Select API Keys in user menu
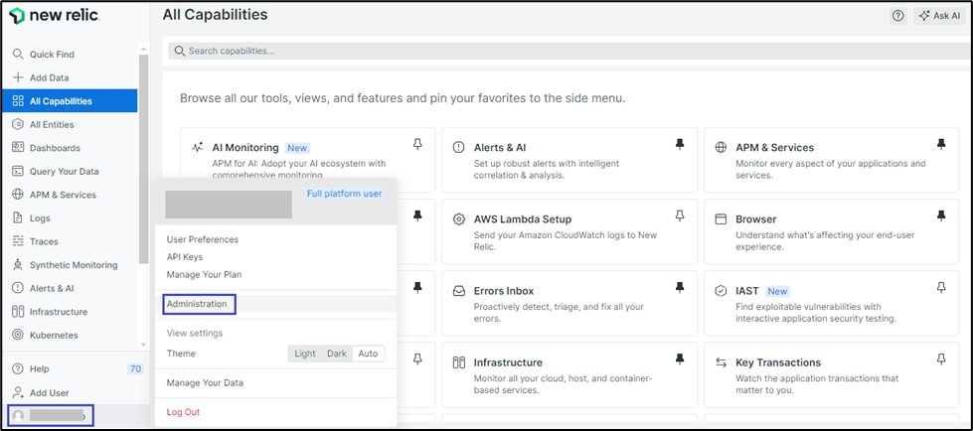 point(185,257)
